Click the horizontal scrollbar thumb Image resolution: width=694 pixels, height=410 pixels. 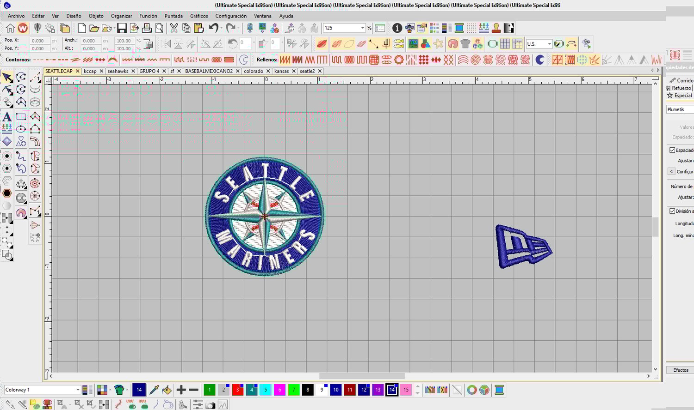click(x=362, y=376)
